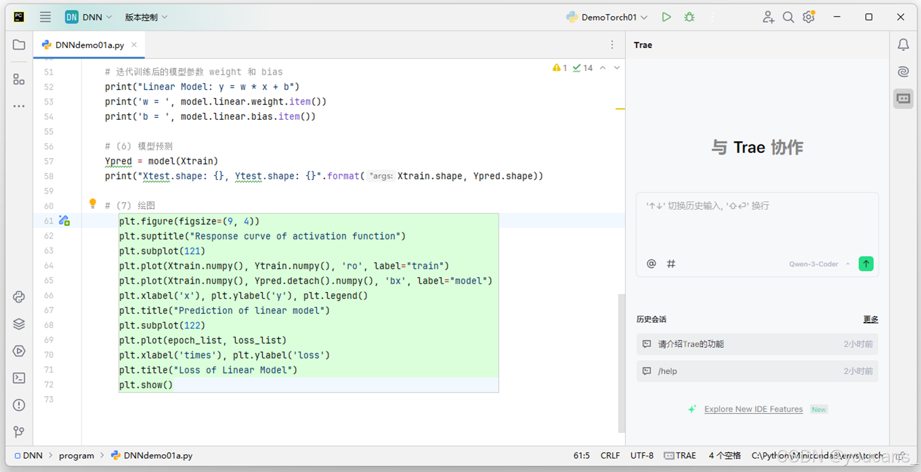Viewport: 921px width, 472px height.
Task: Open the layers-shaped tool window icon
Action: (19, 324)
